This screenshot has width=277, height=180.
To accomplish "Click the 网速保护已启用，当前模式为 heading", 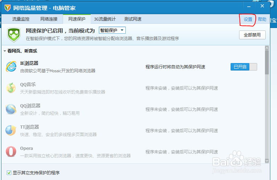I will [61, 31].
